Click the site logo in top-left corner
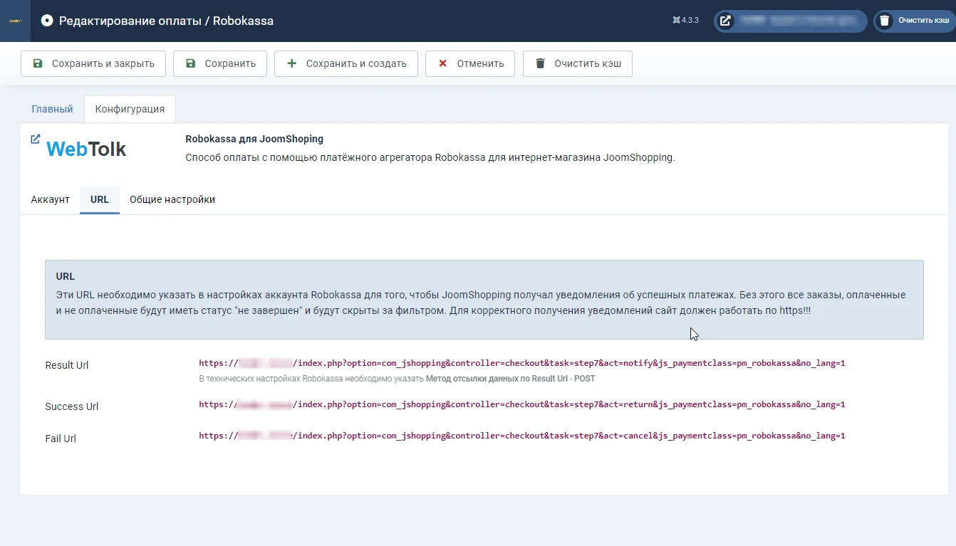Screen dimensions: 956x546 tap(15, 21)
